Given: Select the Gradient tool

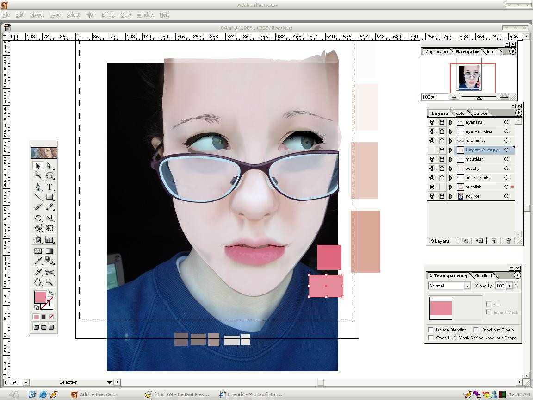Looking at the screenshot, I should (x=50, y=251).
